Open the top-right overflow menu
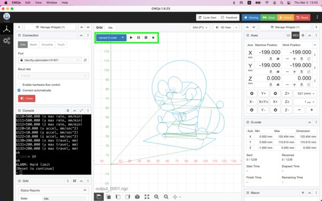 [317, 18]
